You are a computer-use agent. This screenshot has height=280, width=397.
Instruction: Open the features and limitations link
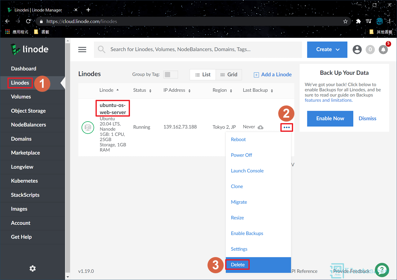pyautogui.click(x=328, y=100)
